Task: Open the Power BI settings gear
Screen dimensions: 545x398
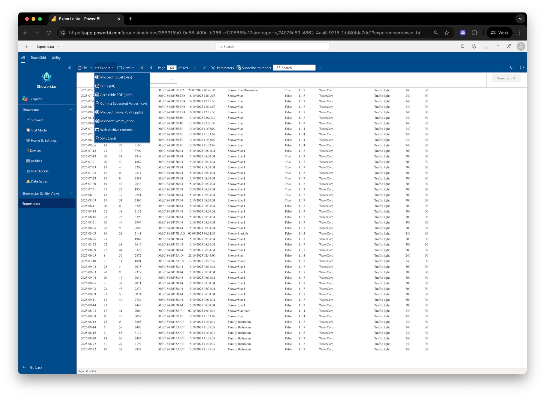Action: coord(474,47)
